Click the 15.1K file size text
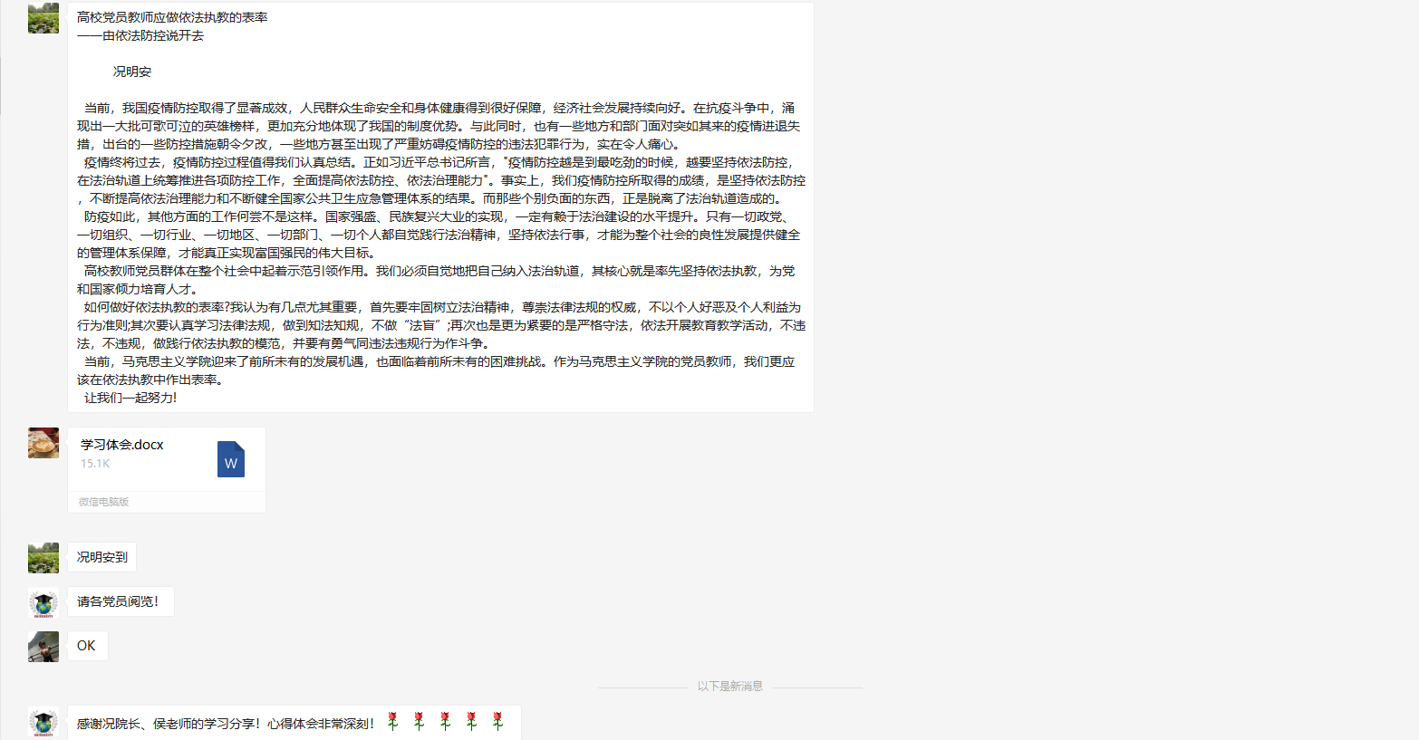The image size is (1419, 740). pos(95,464)
